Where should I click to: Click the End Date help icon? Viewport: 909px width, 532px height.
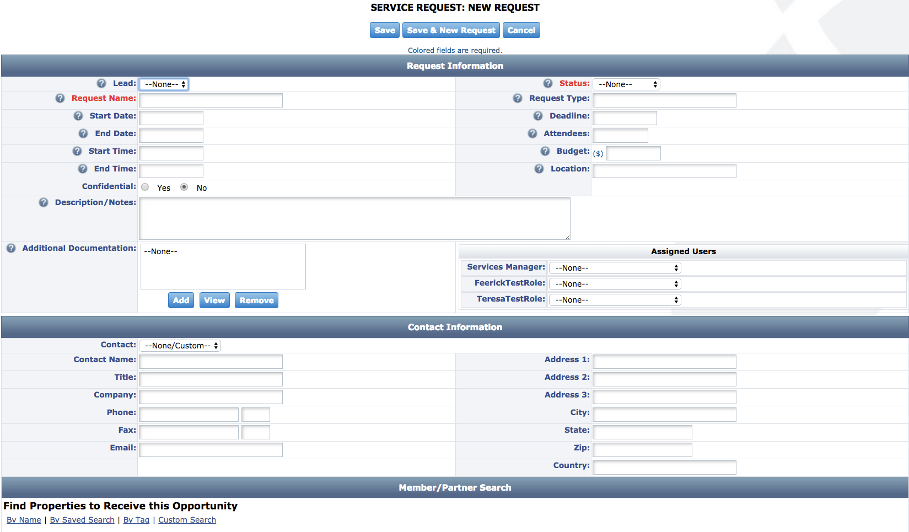coord(83,133)
